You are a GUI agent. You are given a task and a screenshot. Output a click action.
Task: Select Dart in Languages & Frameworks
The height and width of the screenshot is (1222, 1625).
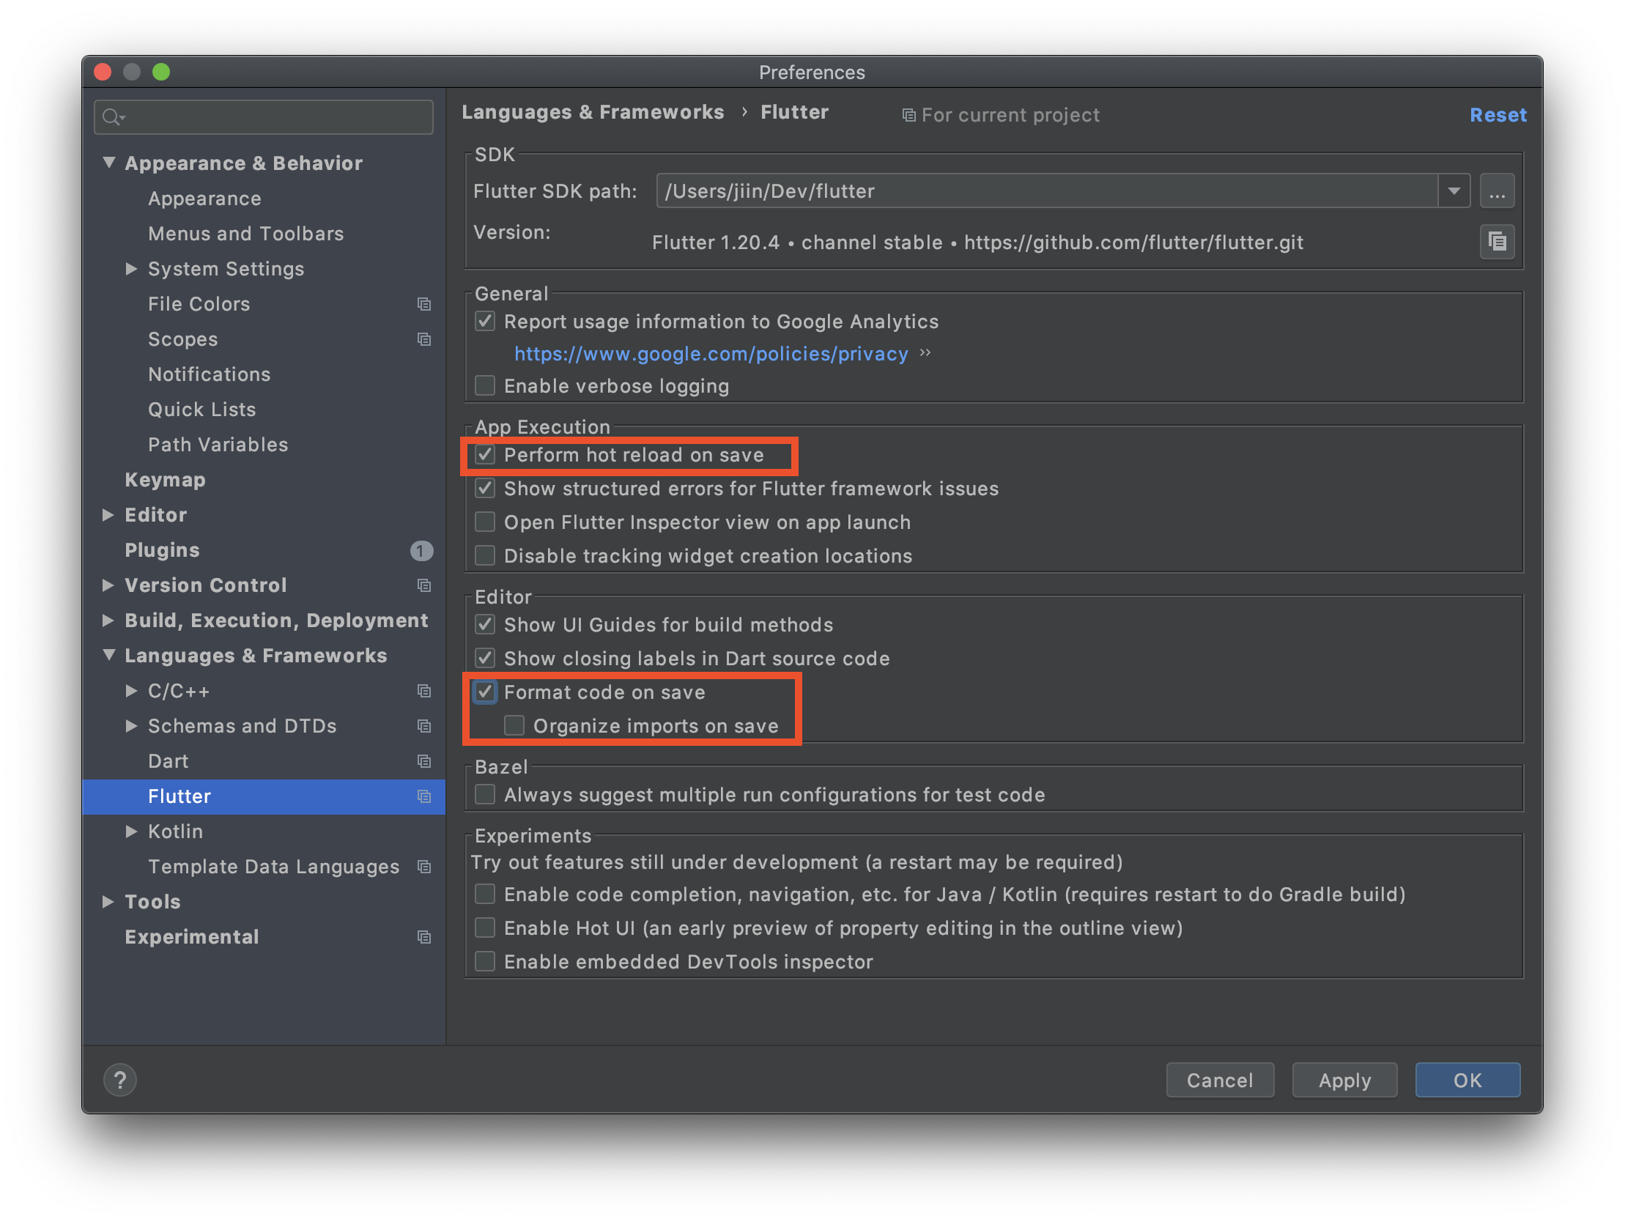tap(169, 761)
